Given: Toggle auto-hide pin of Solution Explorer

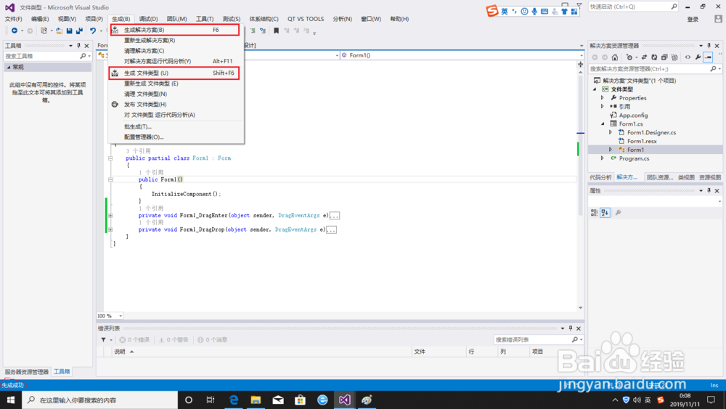Looking at the screenshot, I should pyautogui.click(x=709, y=45).
